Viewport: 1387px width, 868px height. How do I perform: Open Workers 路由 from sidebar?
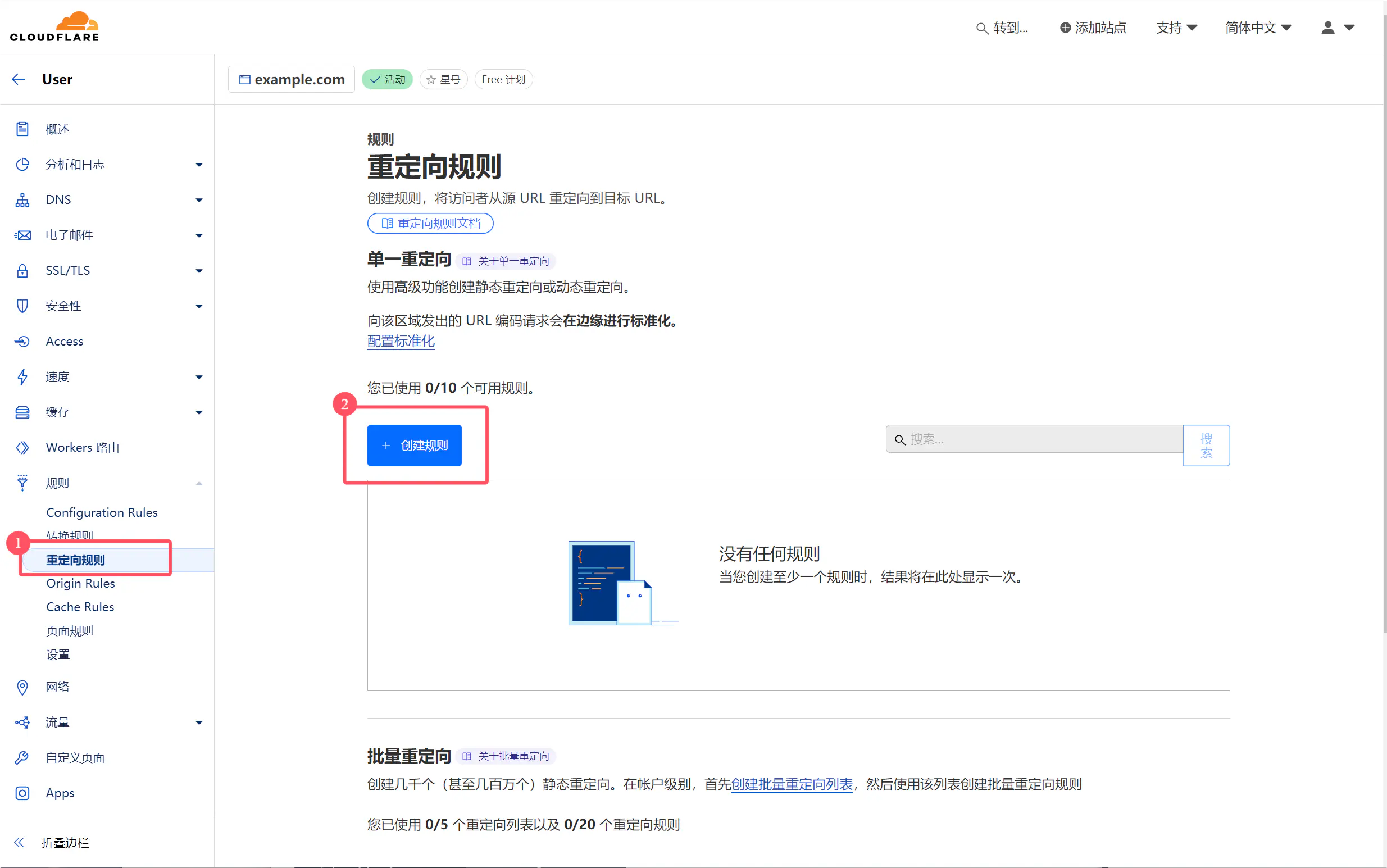tap(82, 447)
